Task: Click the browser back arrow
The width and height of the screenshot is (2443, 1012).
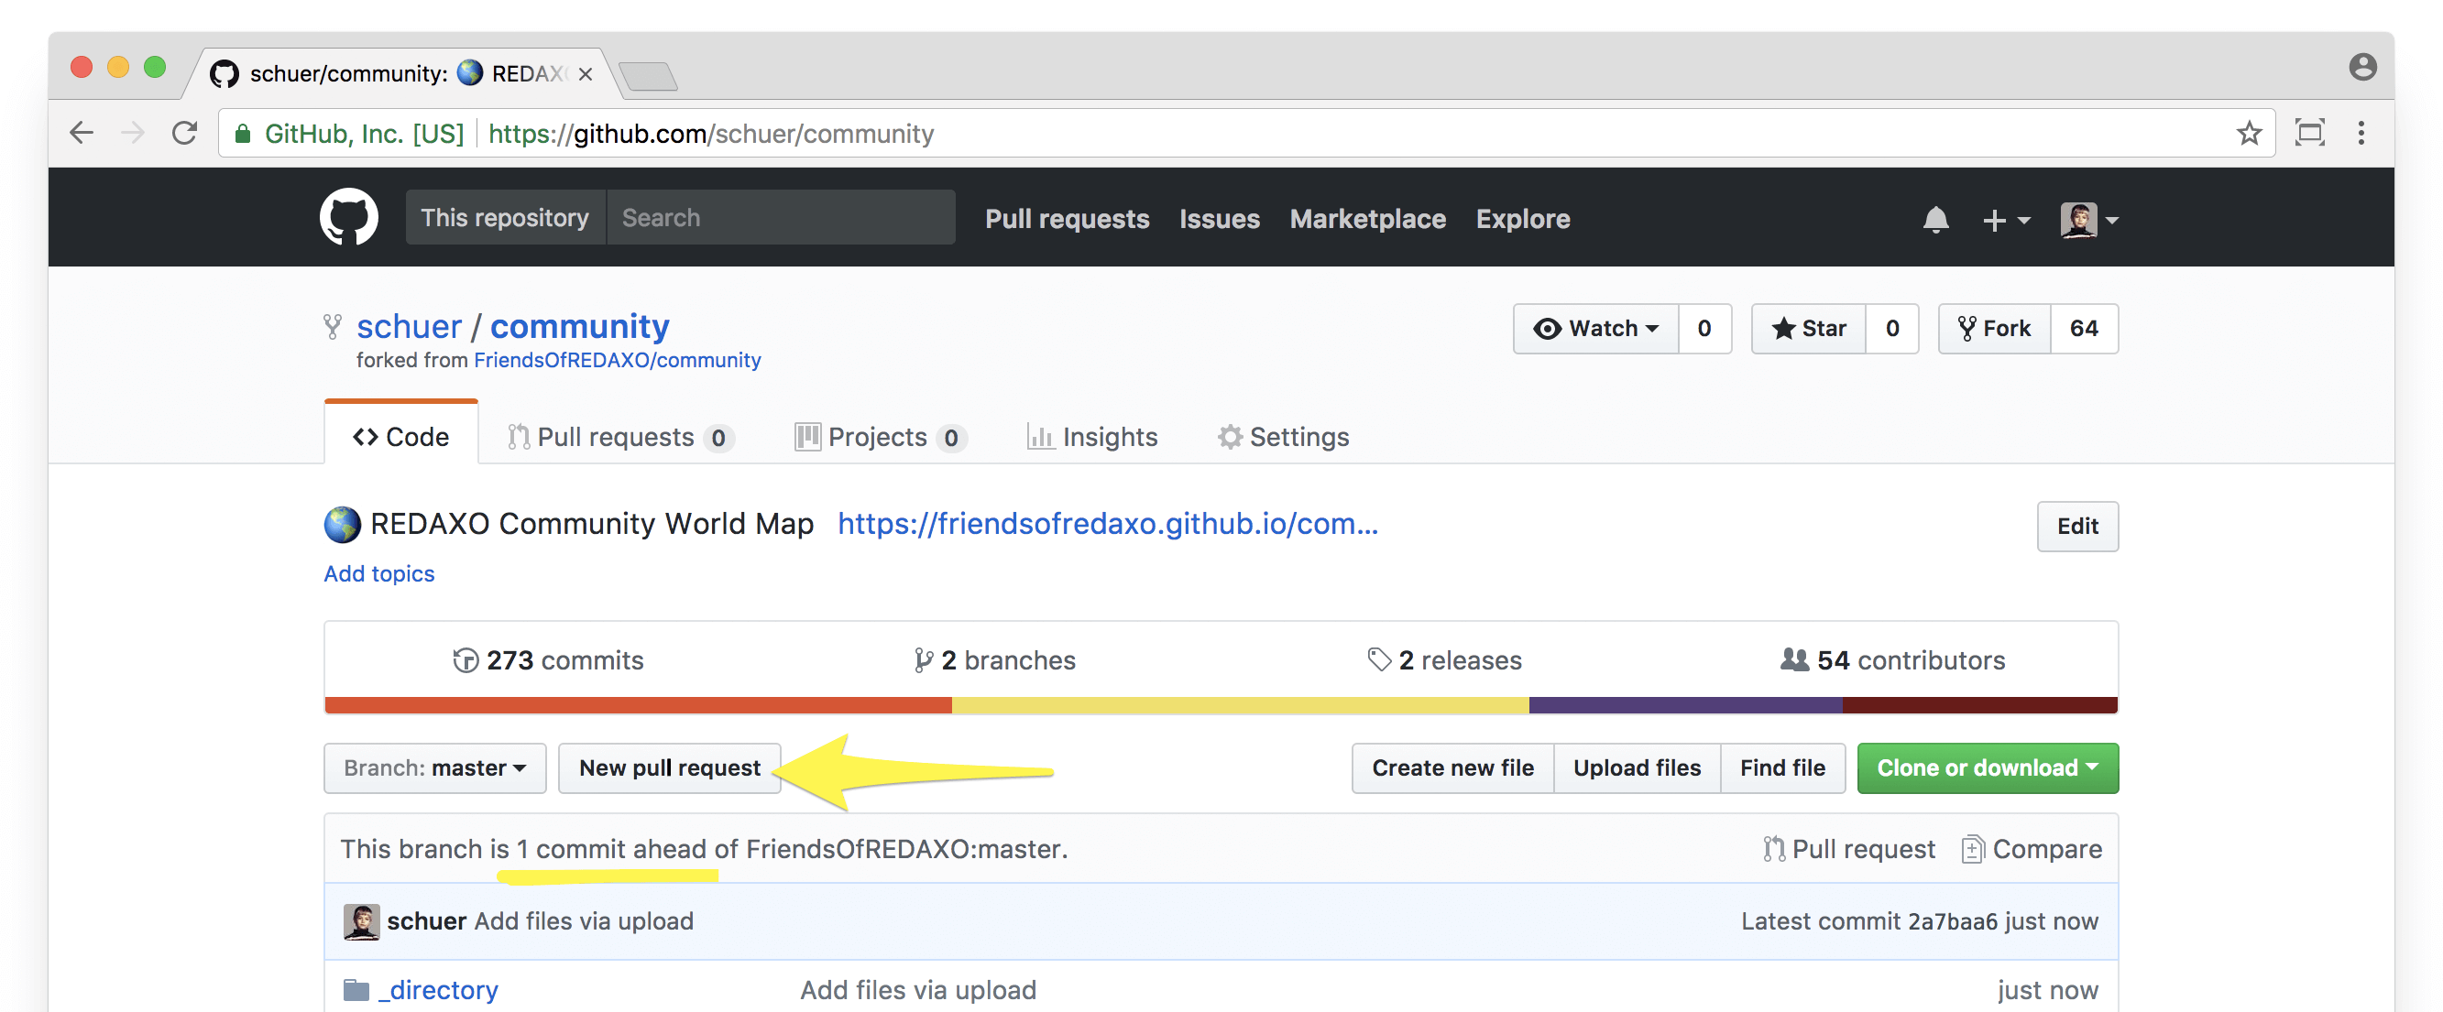Action: tap(82, 134)
